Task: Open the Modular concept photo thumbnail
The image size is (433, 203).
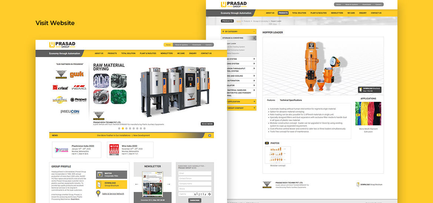Action: click(x=277, y=155)
